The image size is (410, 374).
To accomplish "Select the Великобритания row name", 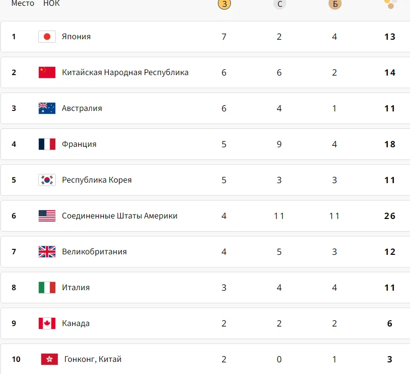I will [x=94, y=251].
